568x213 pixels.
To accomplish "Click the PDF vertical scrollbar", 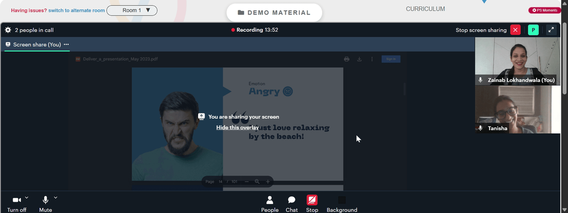I will [x=404, y=89].
